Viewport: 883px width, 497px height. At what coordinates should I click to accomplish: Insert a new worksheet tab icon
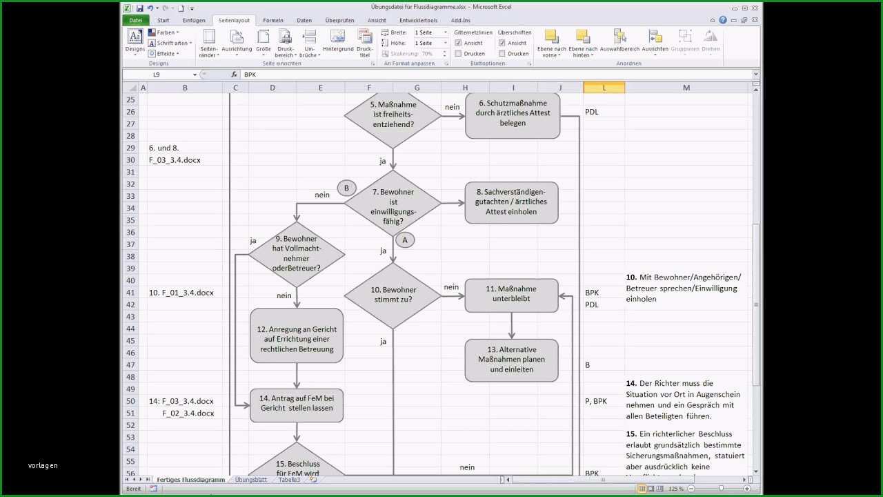(313, 479)
